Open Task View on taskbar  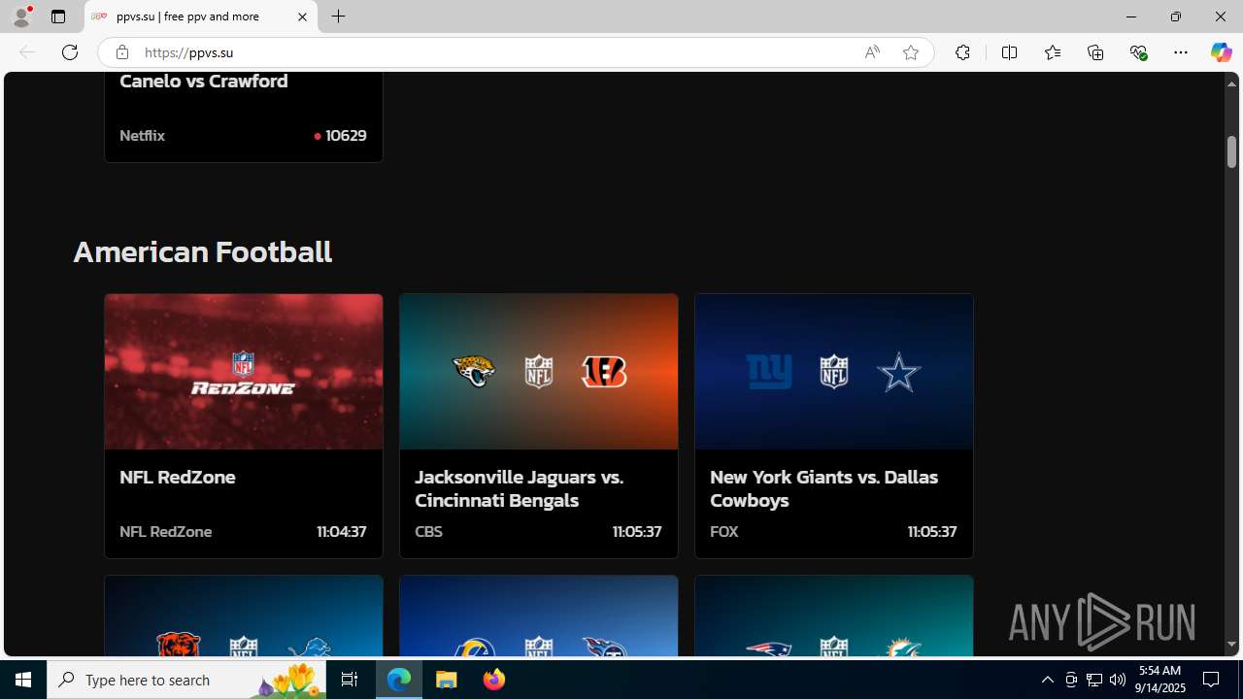[x=350, y=680]
